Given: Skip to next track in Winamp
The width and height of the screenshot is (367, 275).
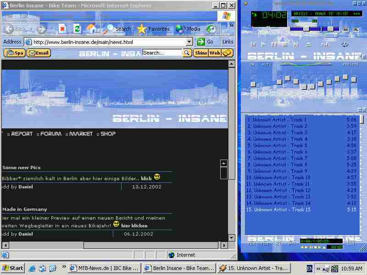Looking at the screenshot, I should (x=296, y=44).
